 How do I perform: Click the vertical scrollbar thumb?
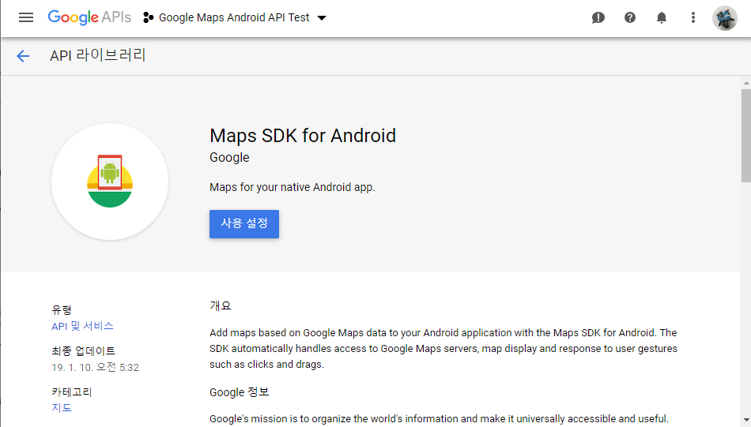pos(746,135)
